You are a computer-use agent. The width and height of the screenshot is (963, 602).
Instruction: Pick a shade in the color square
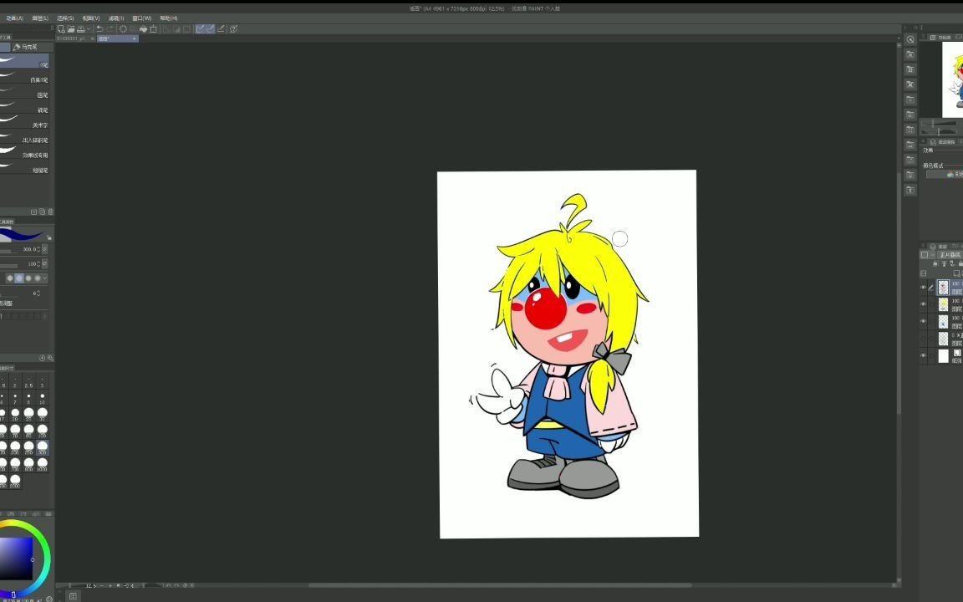pyautogui.click(x=16, y=559)
